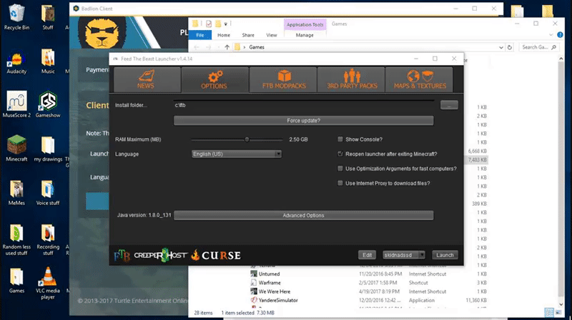Click FTB logo in launcher footer
Image resolution: width=572 pixels, height=320 pixels.
coord(122,256)
